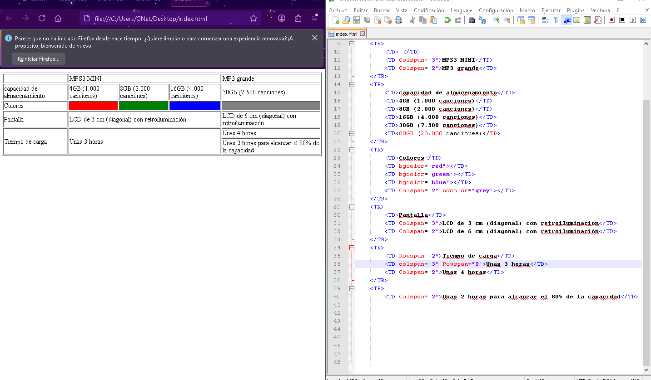Open the Lenguaje menu

click(x=461, y=10)
